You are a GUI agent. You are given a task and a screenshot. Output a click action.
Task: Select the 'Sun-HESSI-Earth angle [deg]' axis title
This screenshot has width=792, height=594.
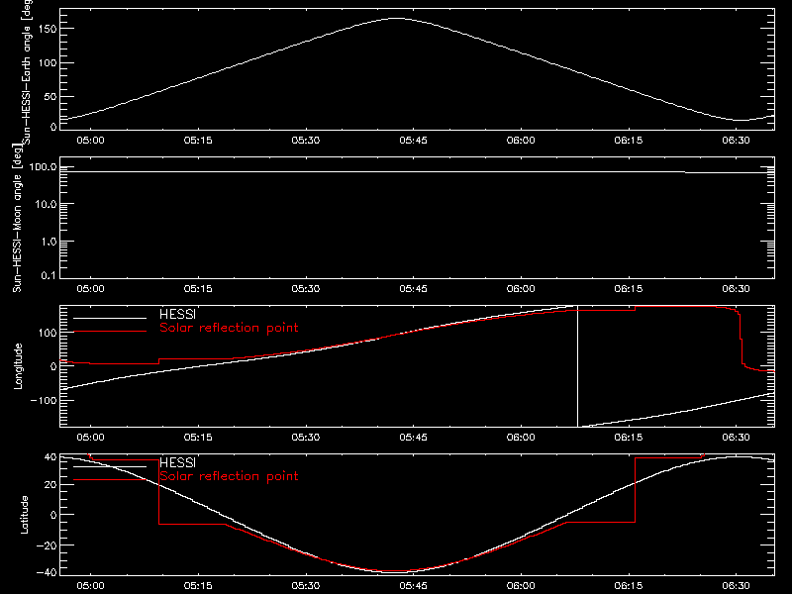coord(27,72)
